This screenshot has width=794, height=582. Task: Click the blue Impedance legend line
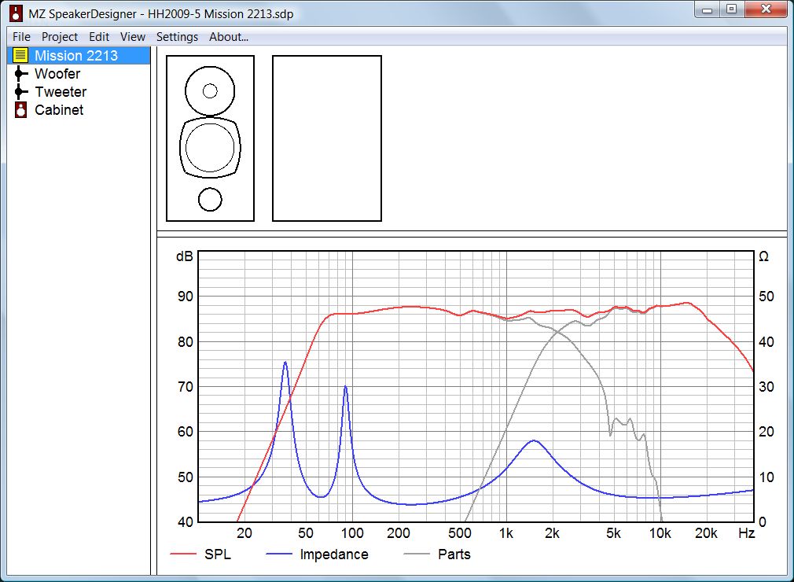(x=279, y=554)
